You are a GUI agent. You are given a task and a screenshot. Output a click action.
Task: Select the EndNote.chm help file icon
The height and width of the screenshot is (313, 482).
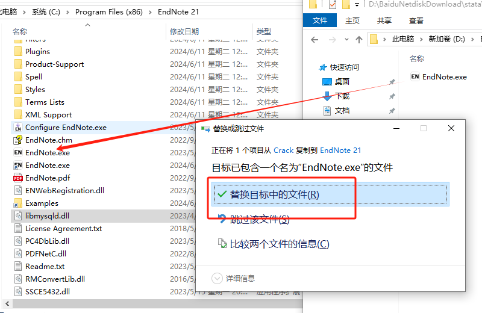pos(18,140)
